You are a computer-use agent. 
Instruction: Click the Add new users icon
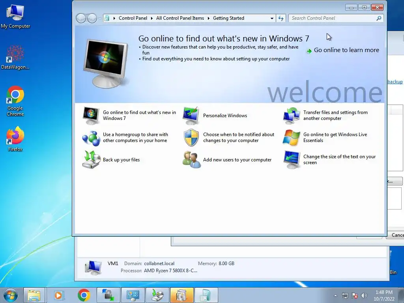191,160
